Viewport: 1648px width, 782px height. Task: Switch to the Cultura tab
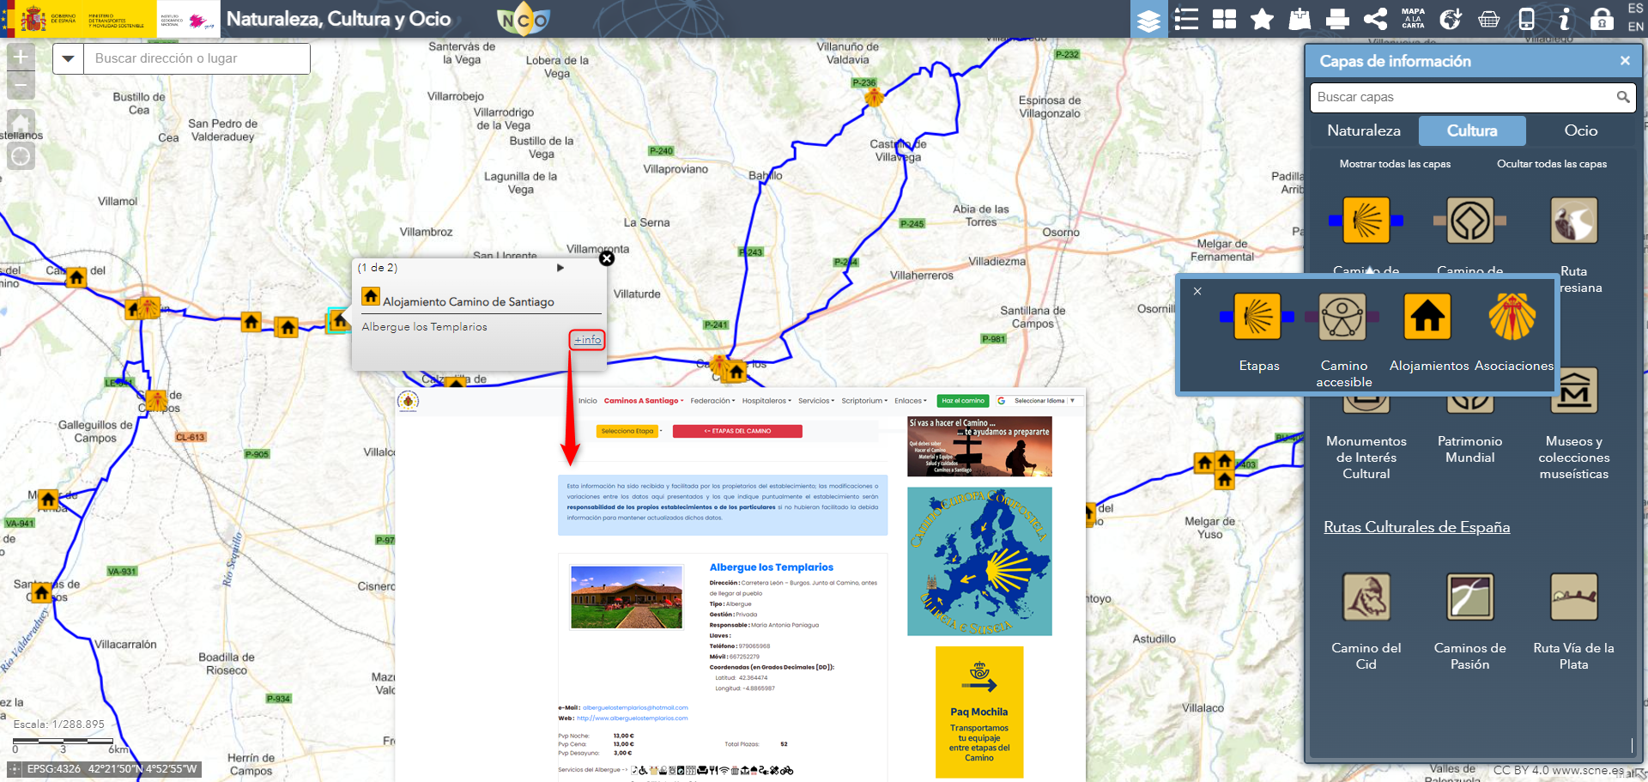click(1472, 130)
